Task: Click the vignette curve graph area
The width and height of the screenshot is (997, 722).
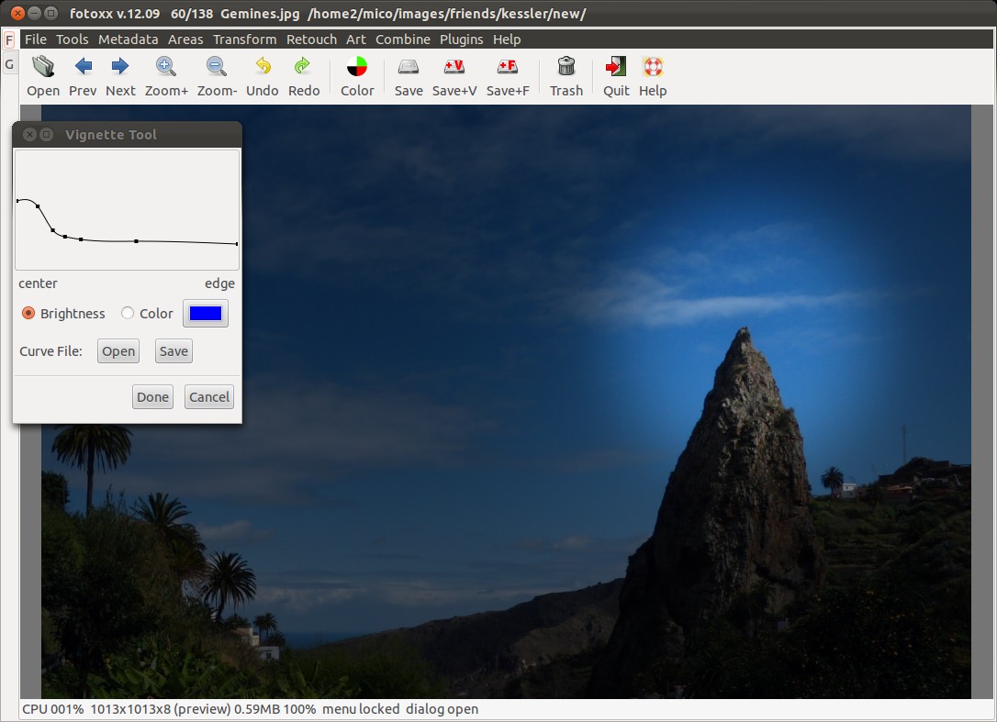Action: pos(127,210)
